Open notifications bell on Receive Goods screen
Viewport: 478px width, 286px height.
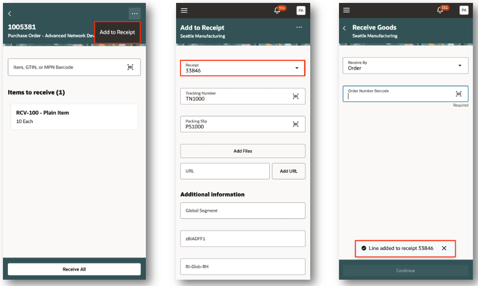click(x=440, y=10)
